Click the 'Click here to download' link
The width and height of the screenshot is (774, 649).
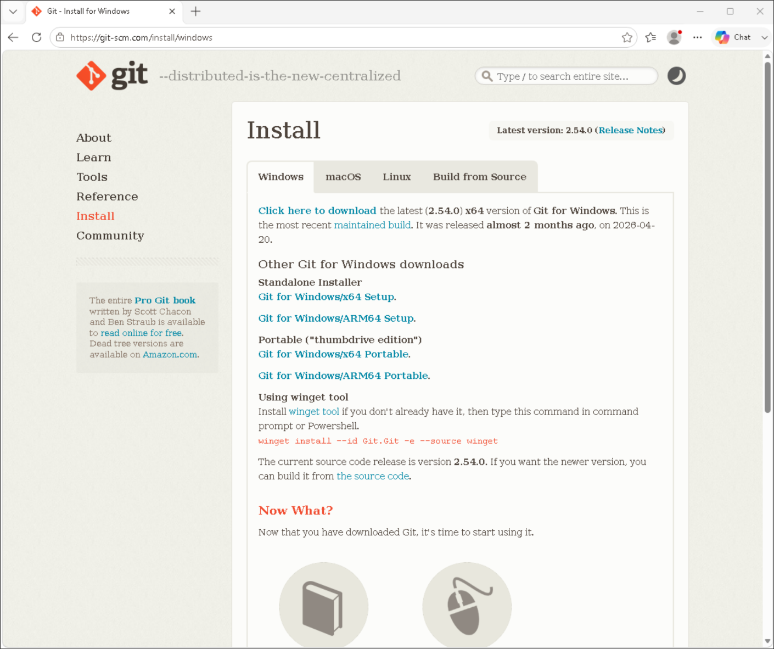tap(317, 211)
